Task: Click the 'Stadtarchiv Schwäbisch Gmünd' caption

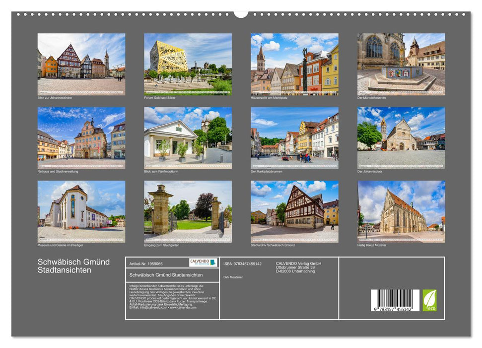Action: (274, 245)
